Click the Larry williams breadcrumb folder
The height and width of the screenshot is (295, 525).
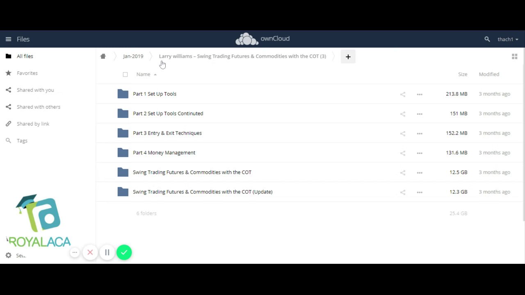[x=242, y=56]
